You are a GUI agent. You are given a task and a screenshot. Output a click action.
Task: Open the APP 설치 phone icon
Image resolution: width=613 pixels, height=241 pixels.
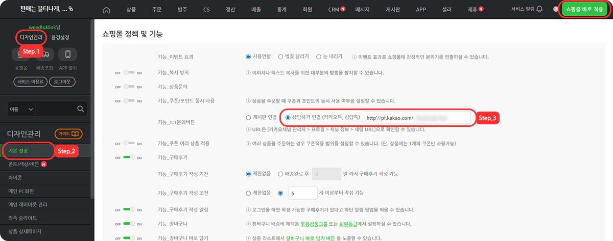pos(68,54)
